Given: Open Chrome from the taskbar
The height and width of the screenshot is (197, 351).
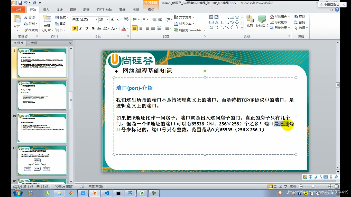Looking at the screenshot, I should (71, 193).
